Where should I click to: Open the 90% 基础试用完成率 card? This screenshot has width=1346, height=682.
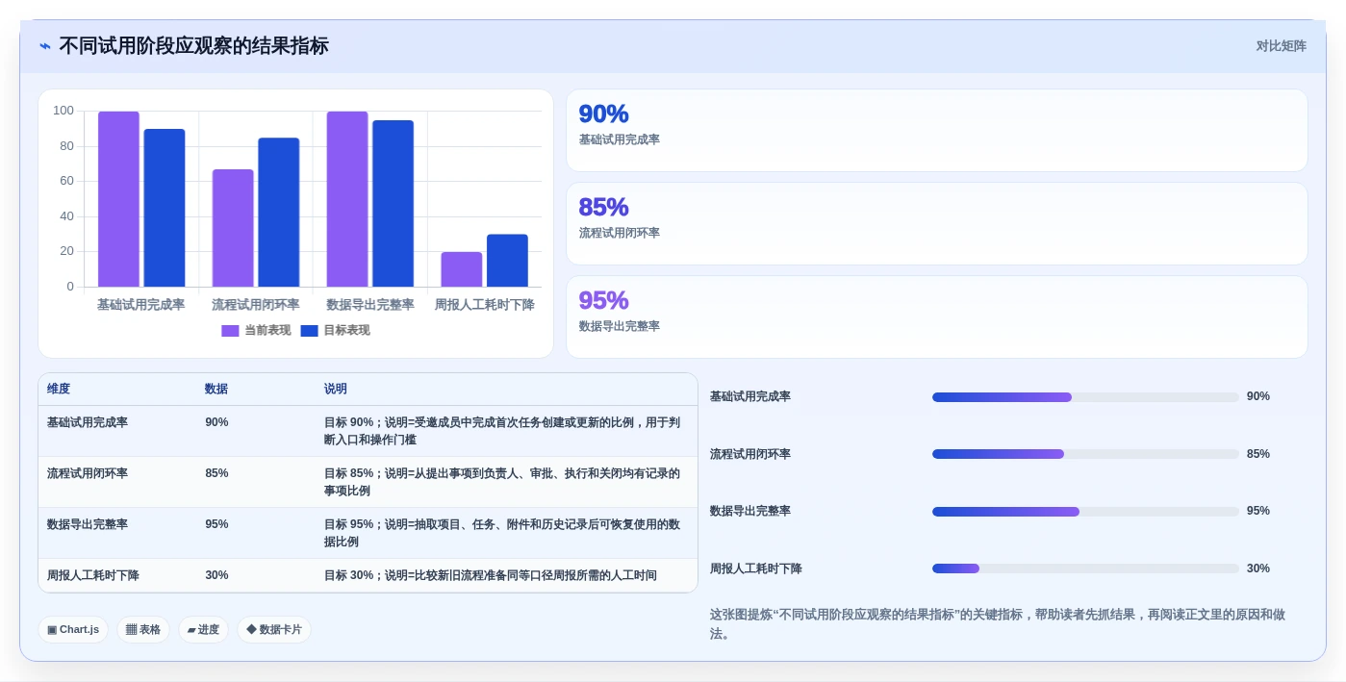[x=936, y=131]
